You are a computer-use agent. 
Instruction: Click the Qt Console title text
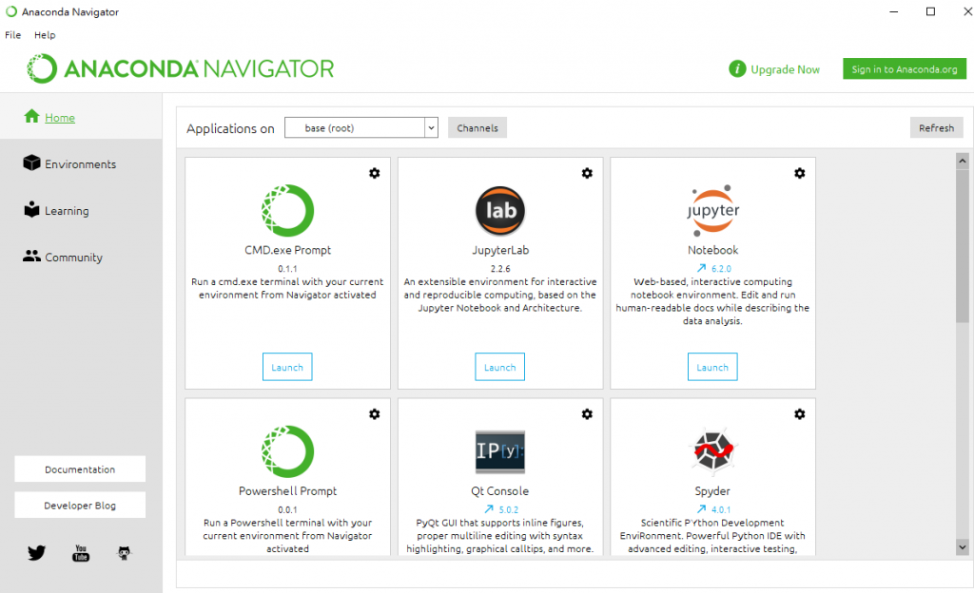point(500,490)
